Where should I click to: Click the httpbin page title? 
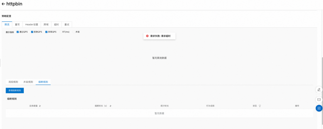[x=14, y=4]
